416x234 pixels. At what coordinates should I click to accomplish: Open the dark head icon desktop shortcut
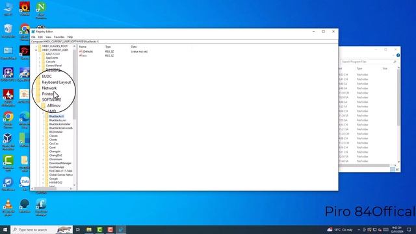coord(25,206)
